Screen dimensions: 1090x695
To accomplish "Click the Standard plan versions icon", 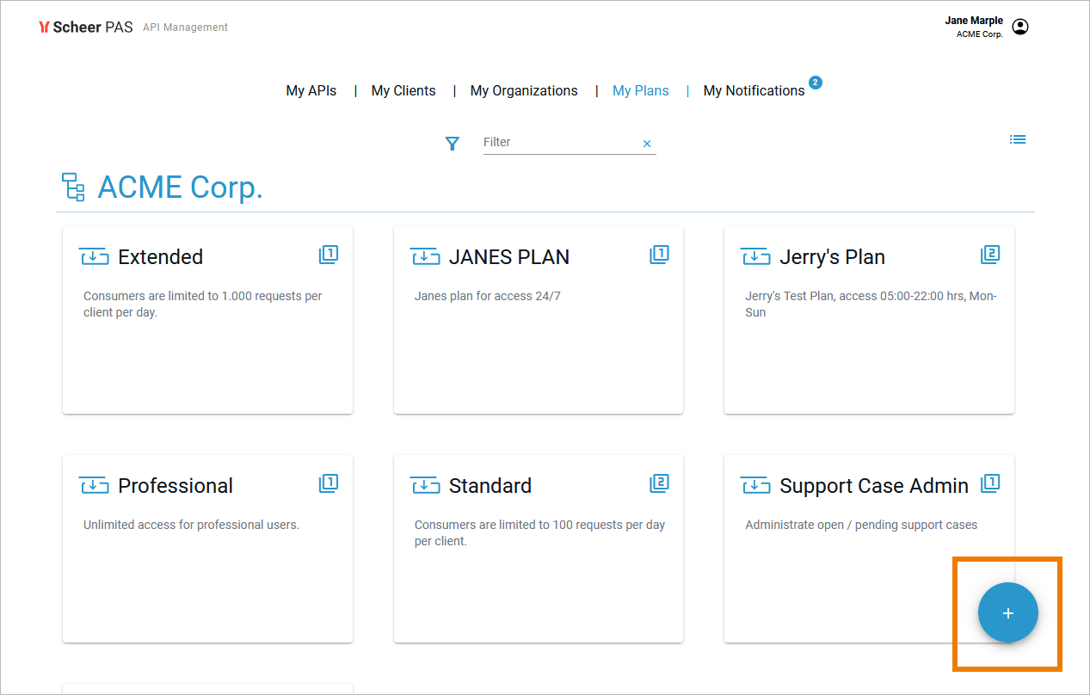I will pos(659,483).
